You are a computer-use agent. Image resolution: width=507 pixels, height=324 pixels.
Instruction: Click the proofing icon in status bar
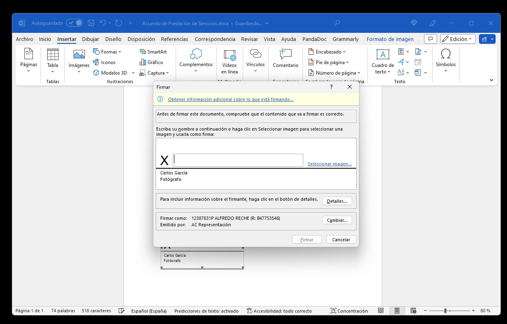coord(121,311)
